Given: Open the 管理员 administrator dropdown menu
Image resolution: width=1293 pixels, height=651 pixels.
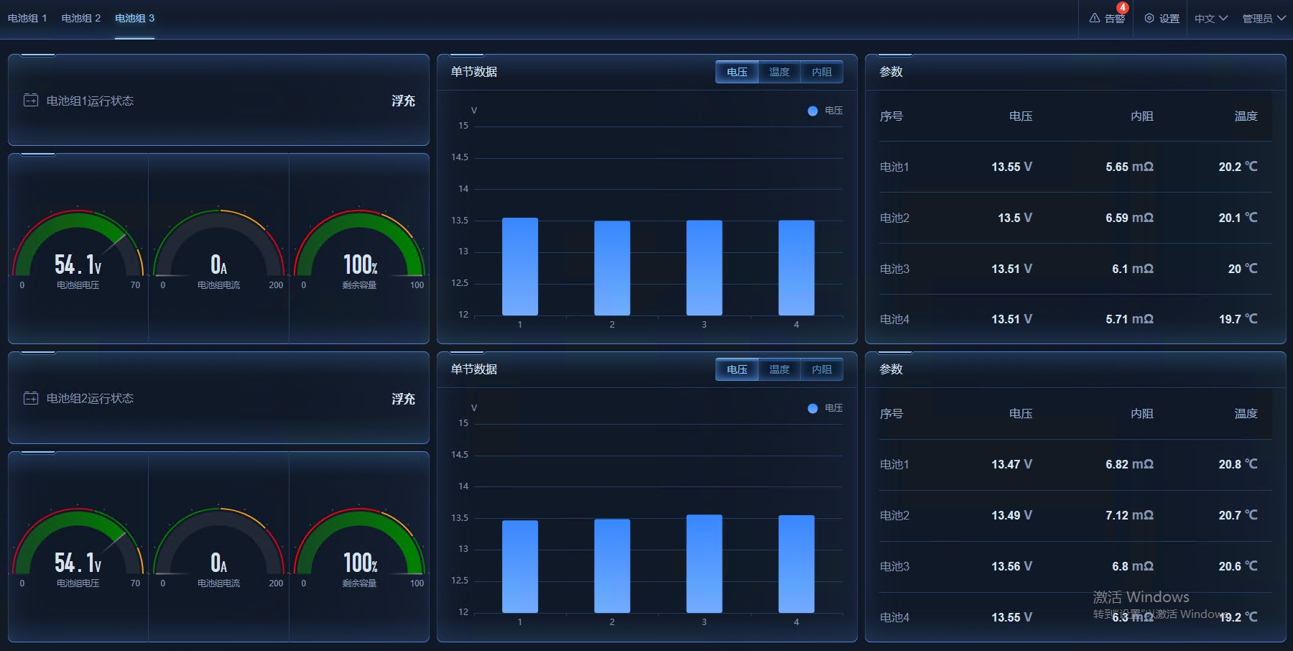Looking at the screenshot, I should pyautogui.click(x=1264, y=19).
